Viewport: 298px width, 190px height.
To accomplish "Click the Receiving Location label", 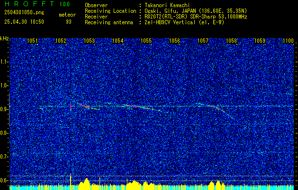I will coord(110,11).
